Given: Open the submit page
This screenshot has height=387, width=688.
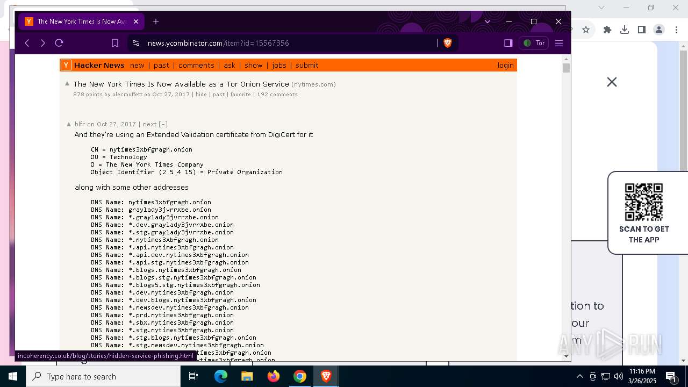Looking at the screenshot, I should [x=307, y=65].
